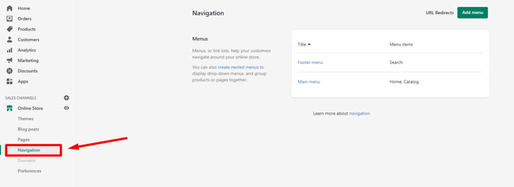The height and width of the screenshot is (187, 514).
Task: Click the Home house icon
Action: pyautogui.click(x=10, y=8)
